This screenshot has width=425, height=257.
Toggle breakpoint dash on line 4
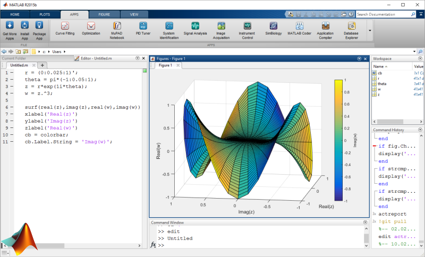(x=12, y=93)
